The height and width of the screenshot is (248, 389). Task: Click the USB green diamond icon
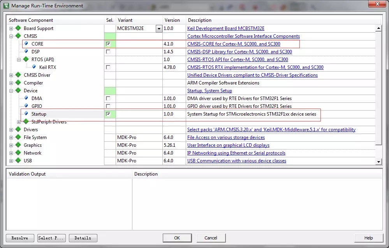(18, 160)
